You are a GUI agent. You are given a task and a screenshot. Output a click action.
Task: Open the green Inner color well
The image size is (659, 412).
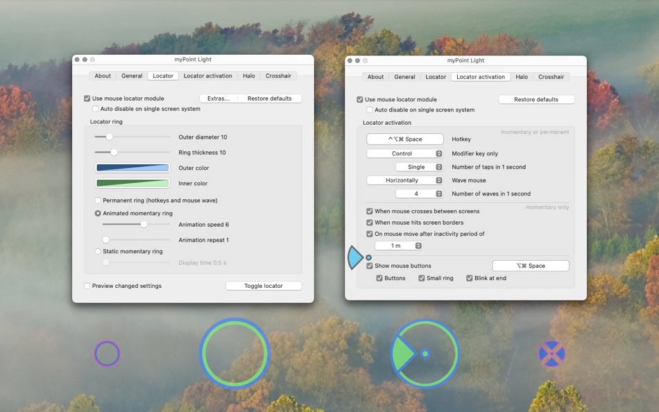(132, 183)
